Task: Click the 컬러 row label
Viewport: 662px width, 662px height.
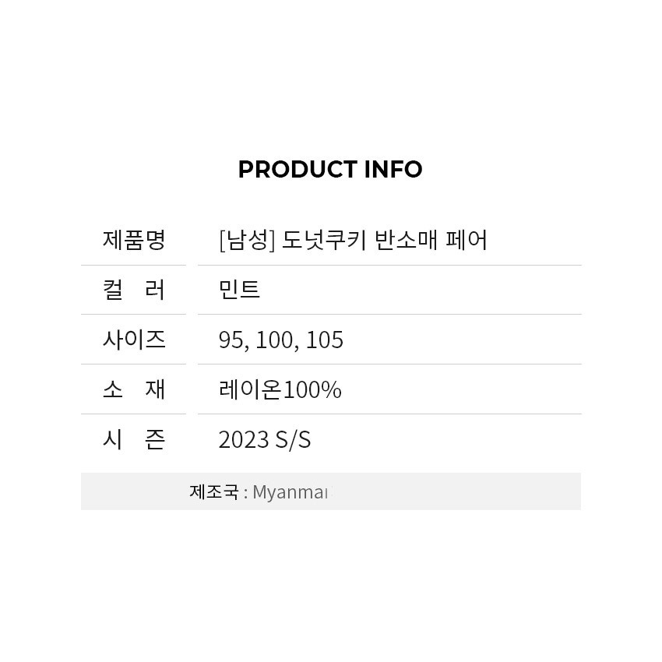Action: (x=134, y=290)
